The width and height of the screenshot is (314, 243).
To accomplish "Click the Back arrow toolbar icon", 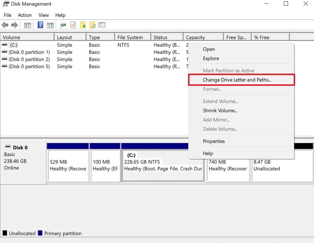I will point(5,25).
